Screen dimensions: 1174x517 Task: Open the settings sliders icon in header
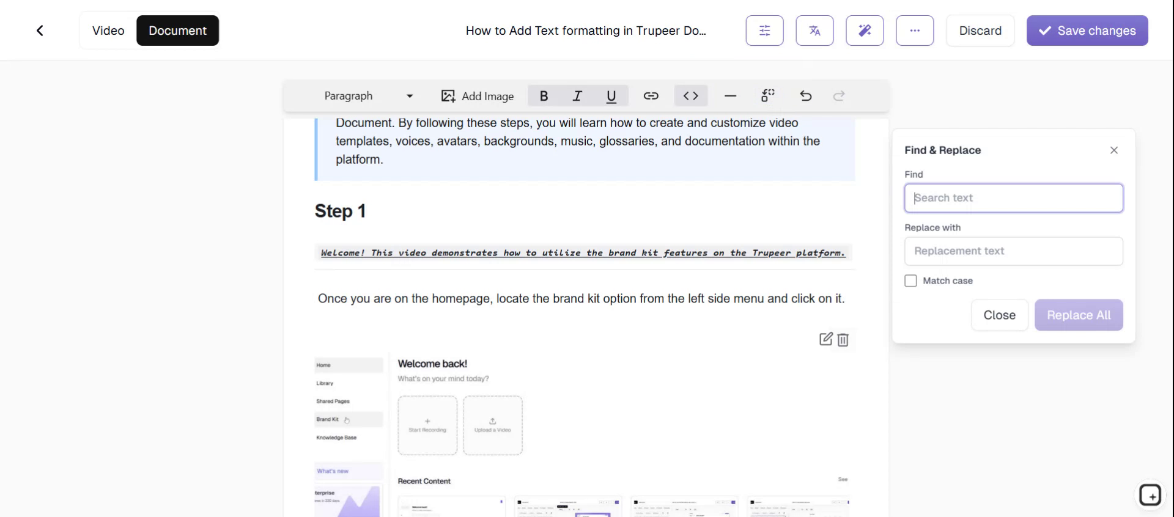764,31
